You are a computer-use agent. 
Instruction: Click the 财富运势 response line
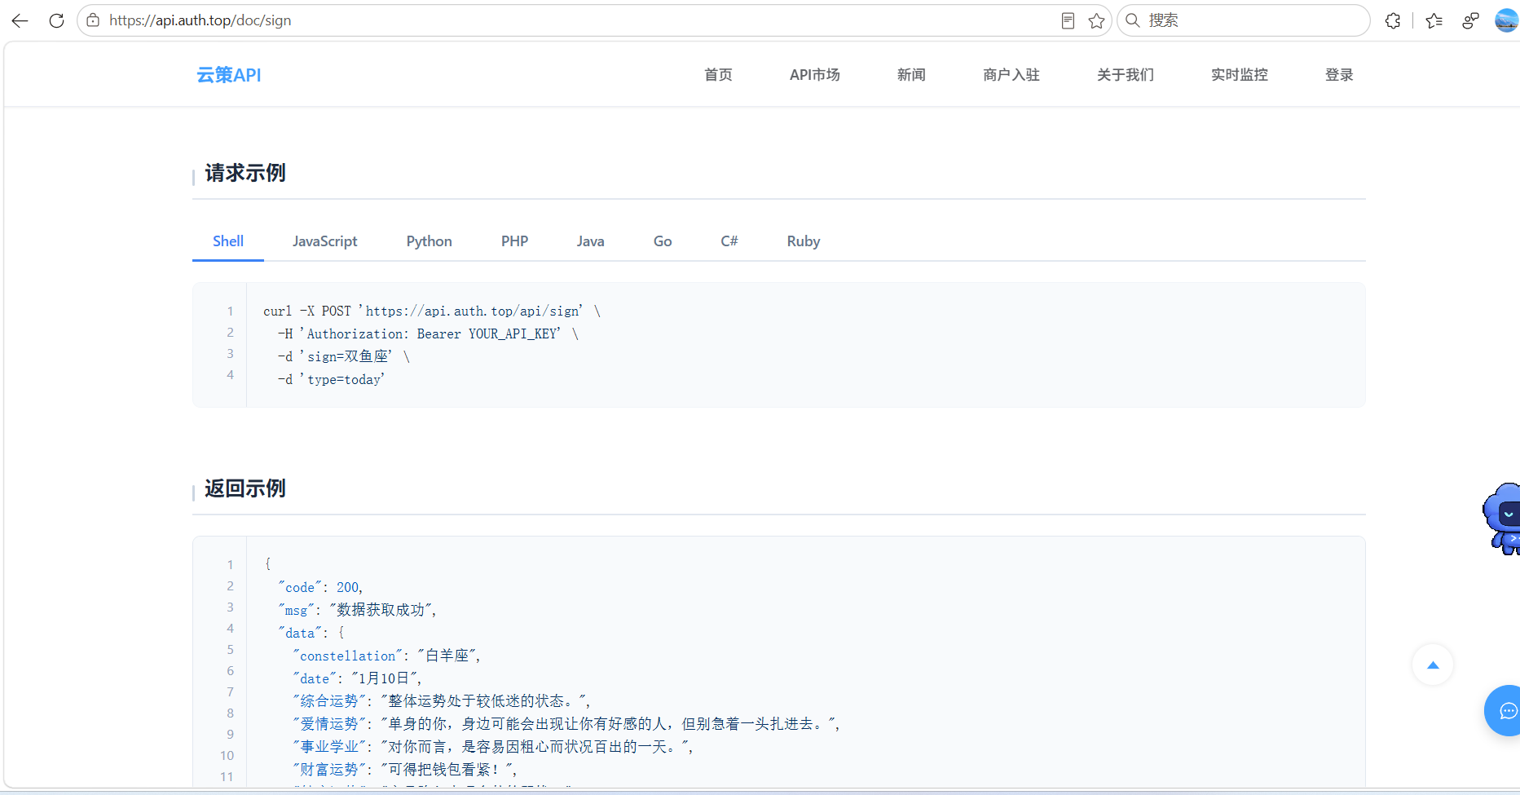405,770
